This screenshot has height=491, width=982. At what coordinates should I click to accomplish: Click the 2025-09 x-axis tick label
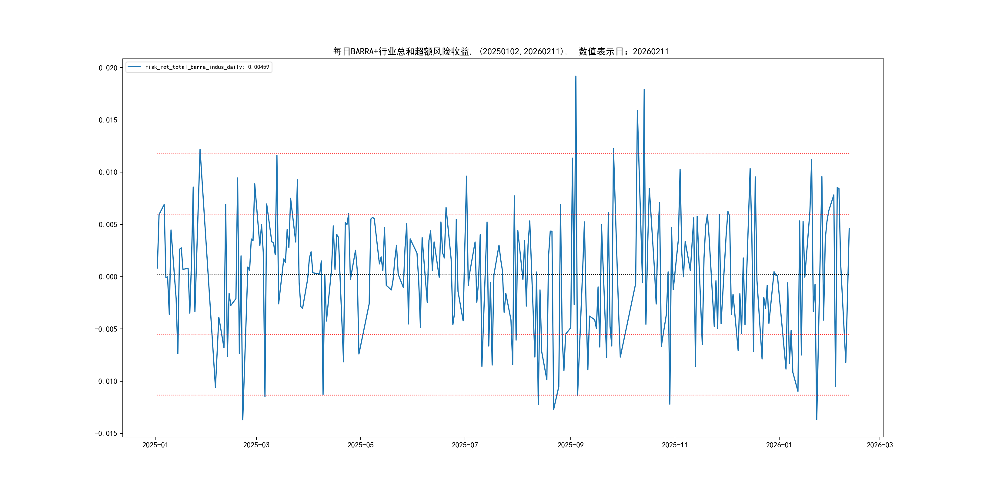pos(570,445)
